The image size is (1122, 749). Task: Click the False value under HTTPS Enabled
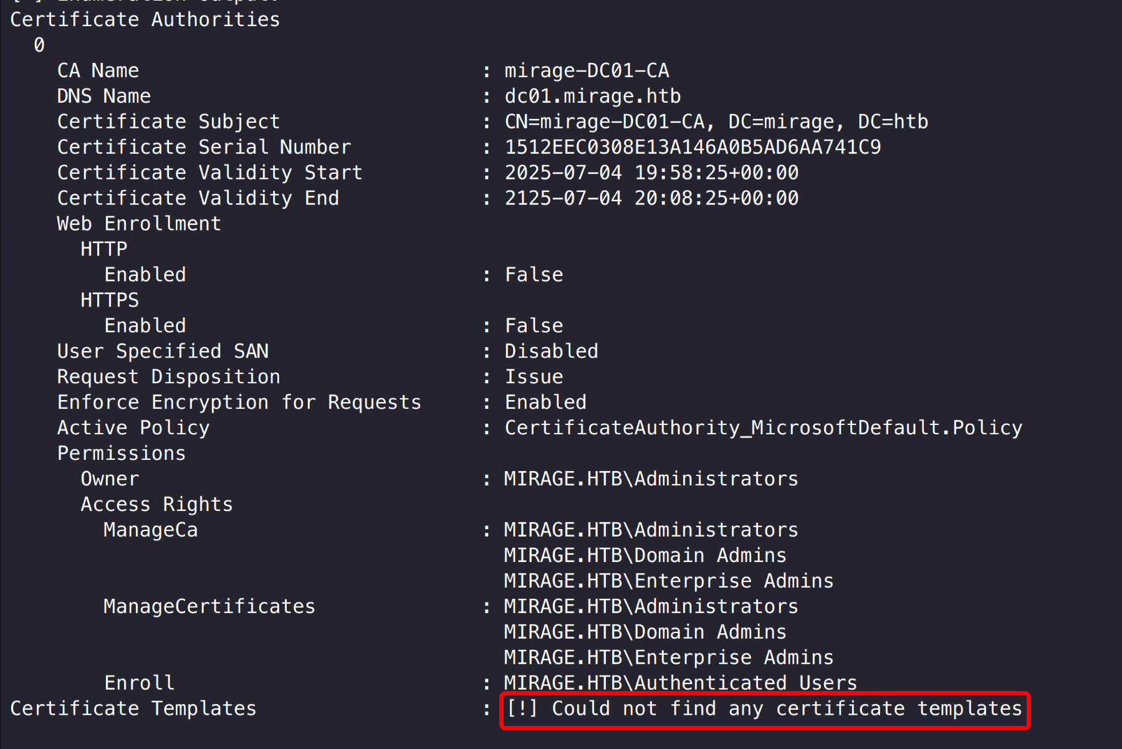[x=534, y=326]
